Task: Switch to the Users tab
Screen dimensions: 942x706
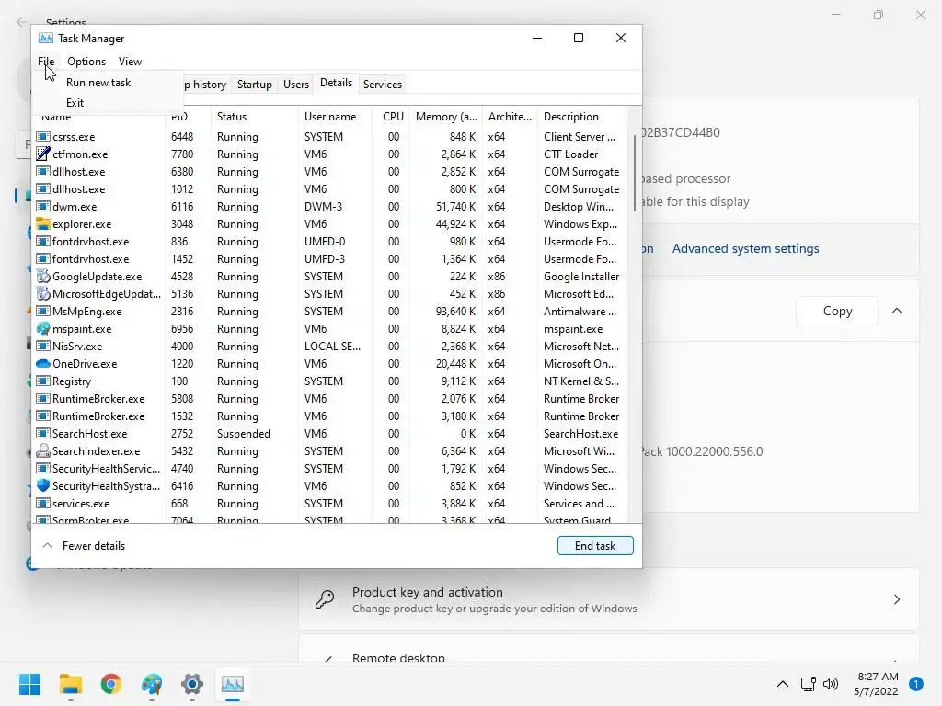Action: [296, 84]
